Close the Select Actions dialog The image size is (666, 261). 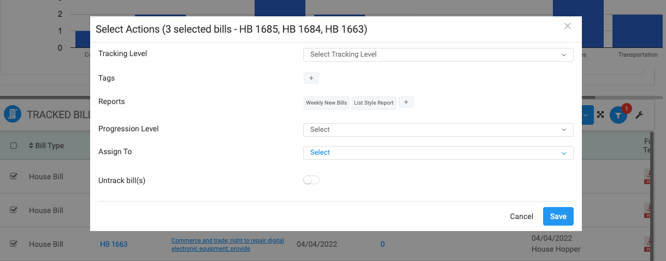[x=568, y=26]
